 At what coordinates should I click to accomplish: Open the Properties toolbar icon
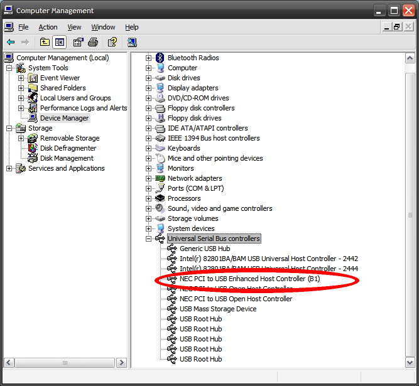coord(78,42)
